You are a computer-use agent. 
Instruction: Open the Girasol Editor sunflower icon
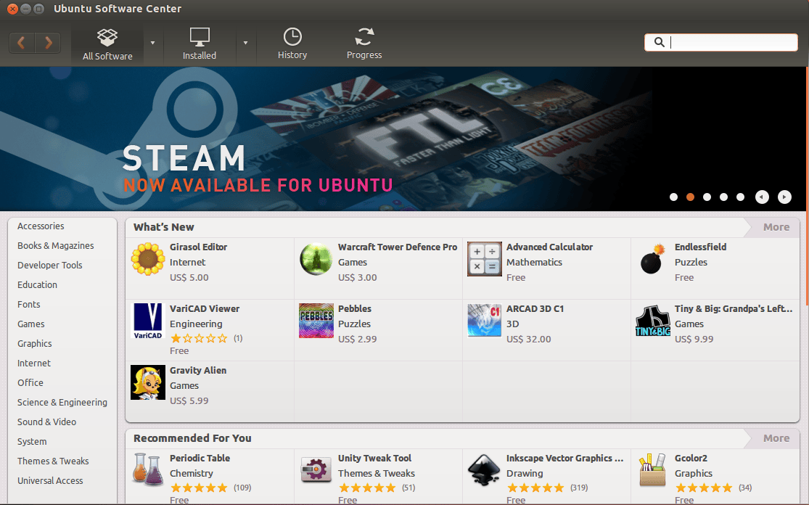tap(147, 259)
